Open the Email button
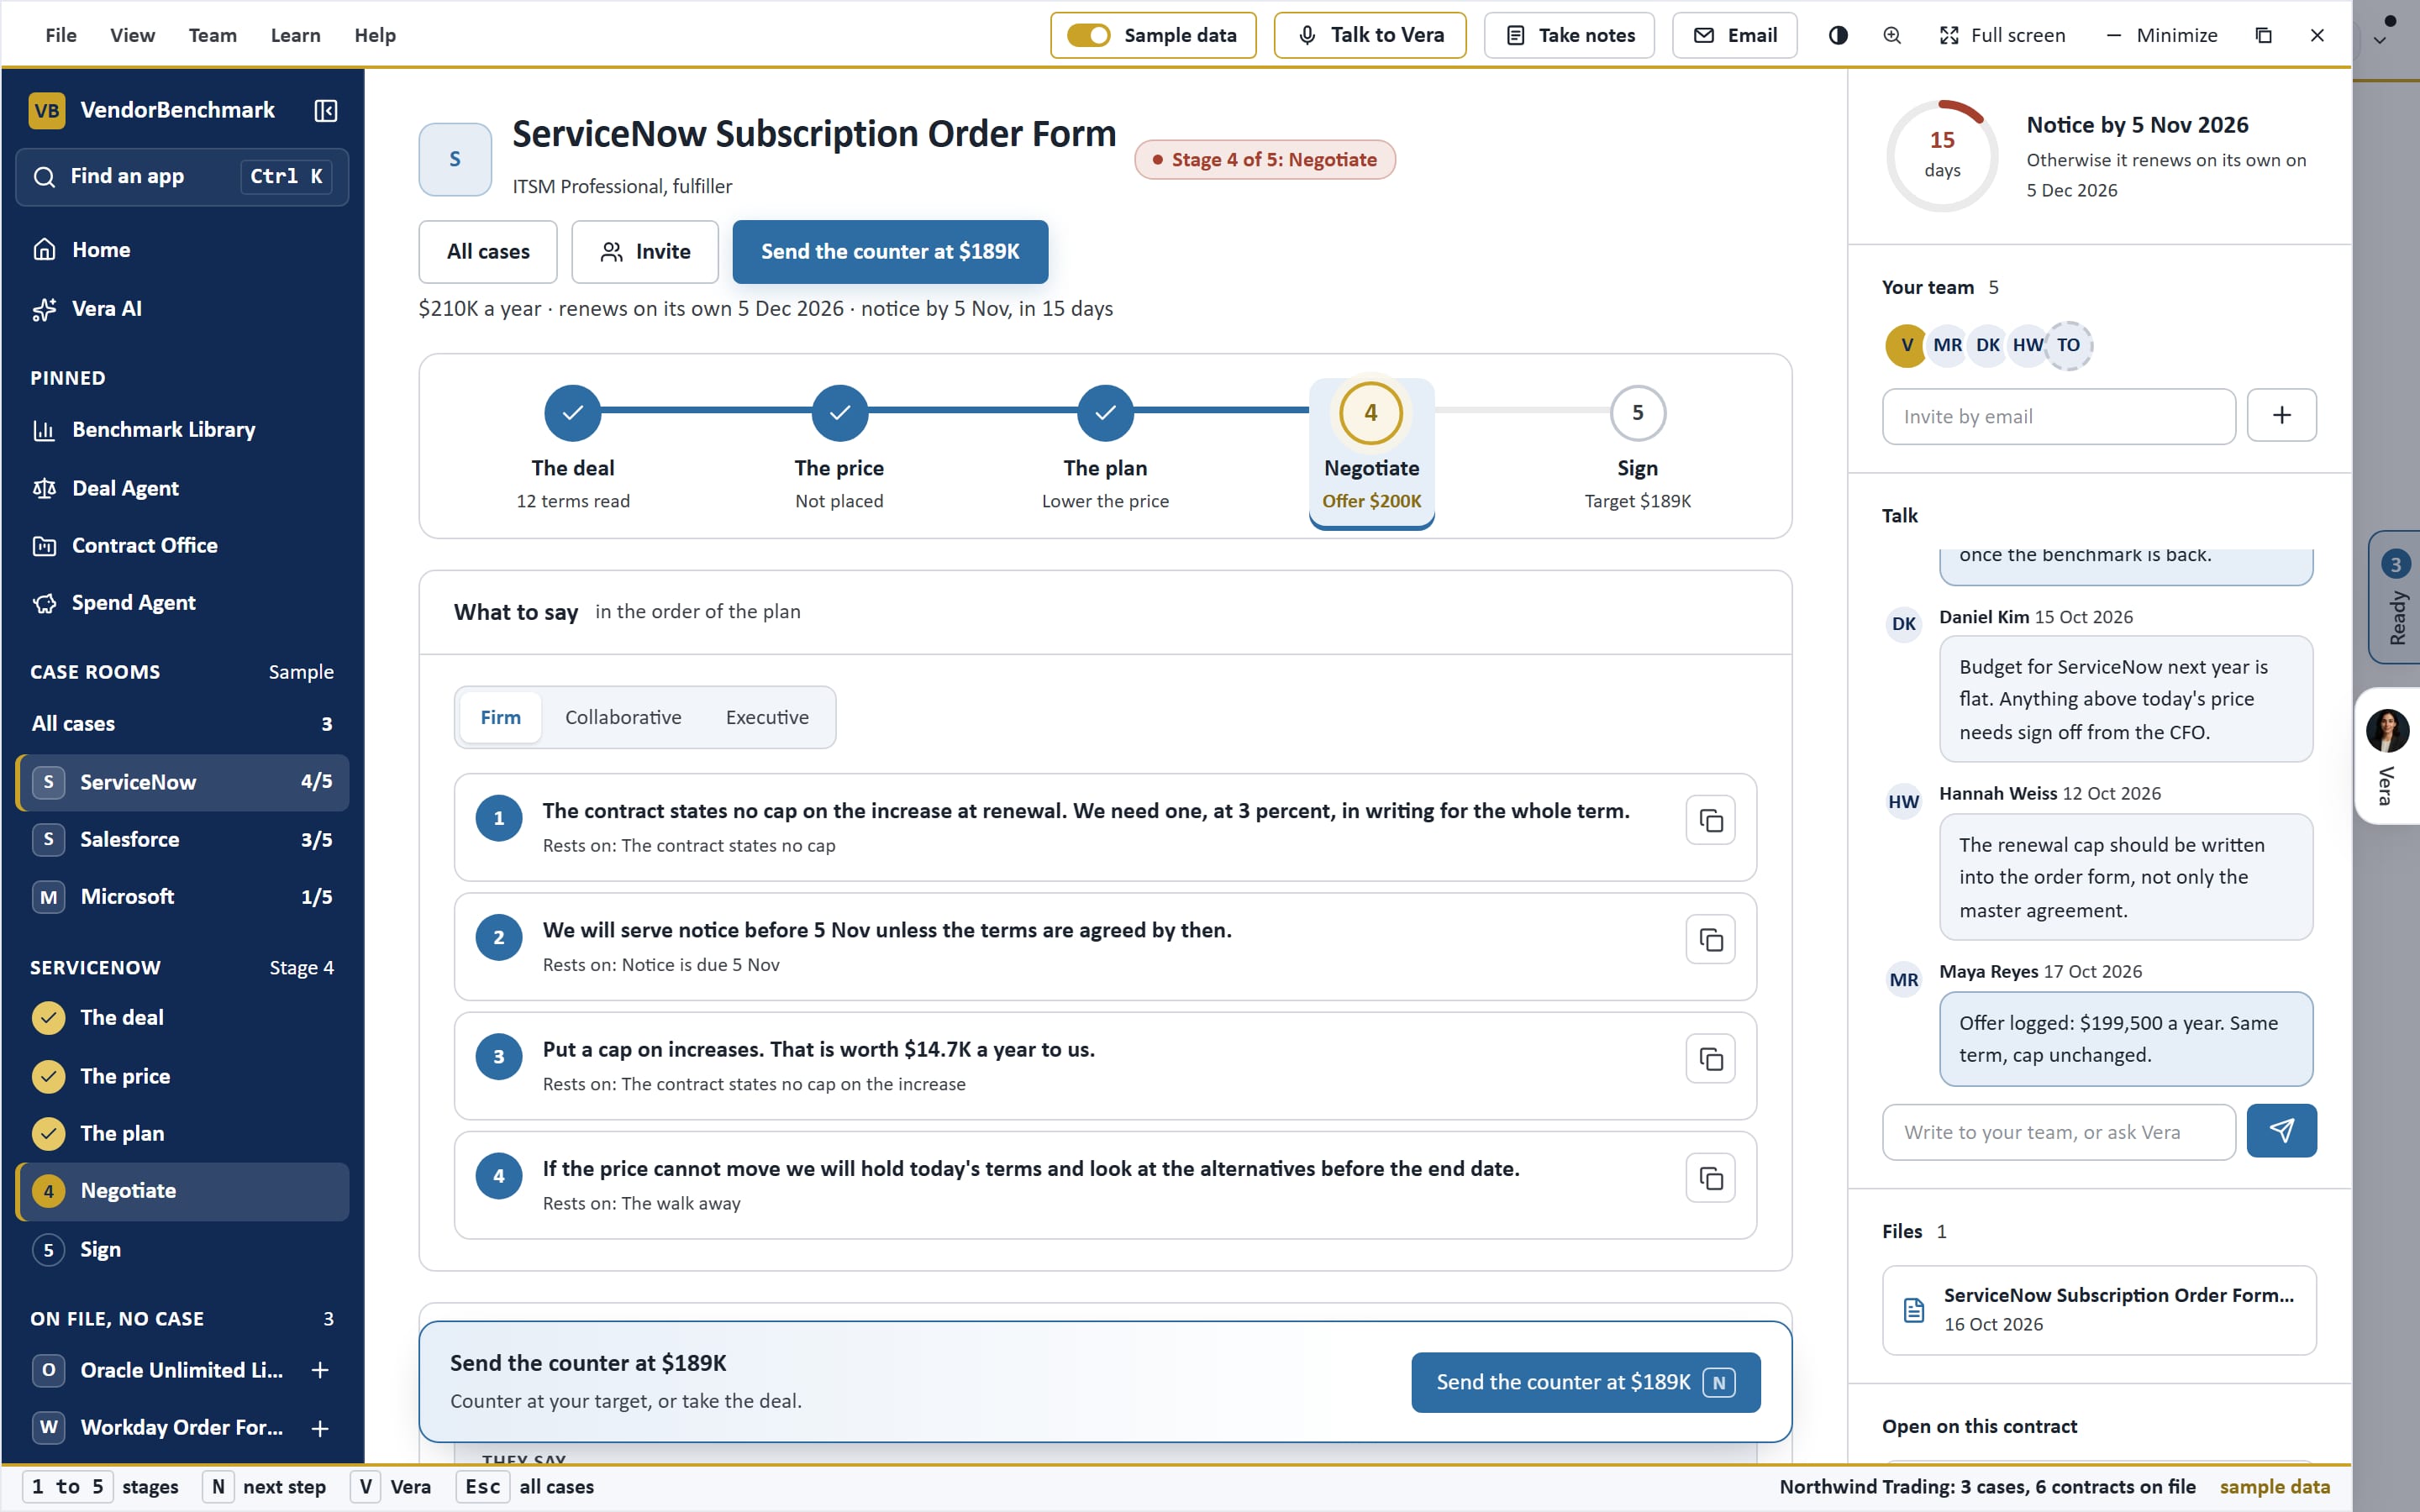2420x1512 pixels. click(1734, 35)
